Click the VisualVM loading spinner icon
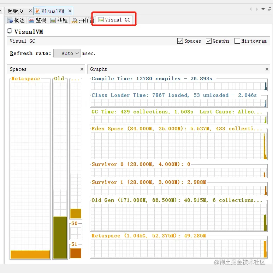Viewport: 273px width, 273px height. pos(10,31)
